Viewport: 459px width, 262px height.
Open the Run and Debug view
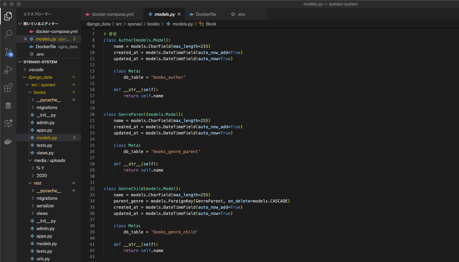click(8, 70)
